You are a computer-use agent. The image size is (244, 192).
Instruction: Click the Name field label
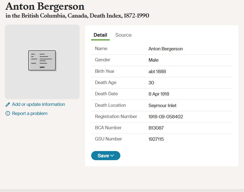[101, 49]
